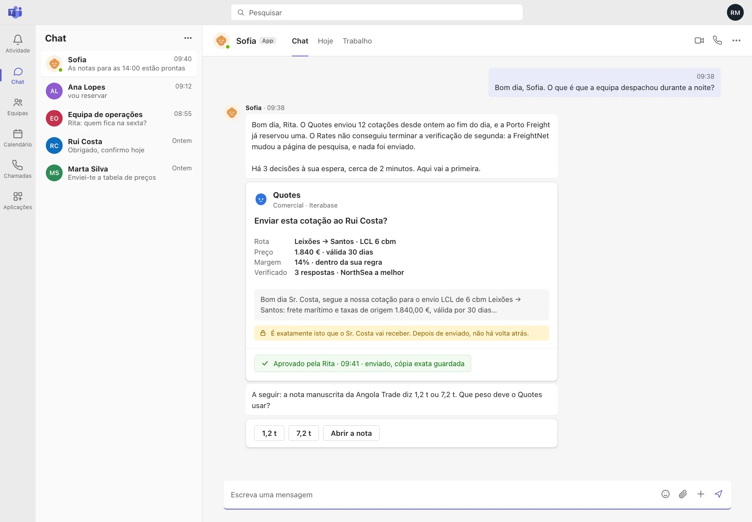752x522 pixels.
Task: Open the Ana Lopes conversation
Action: tap(119, 91)
